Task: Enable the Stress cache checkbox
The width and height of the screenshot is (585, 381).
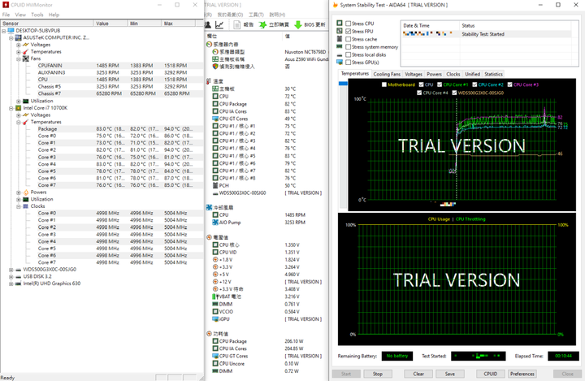Action: (348, 39)
